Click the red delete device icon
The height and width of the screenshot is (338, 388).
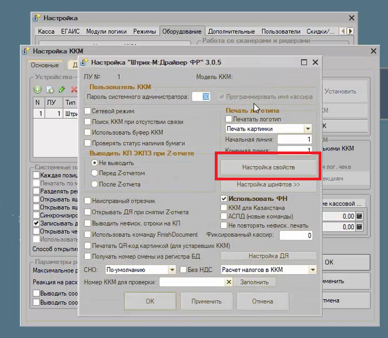click(x=74, y=89)
